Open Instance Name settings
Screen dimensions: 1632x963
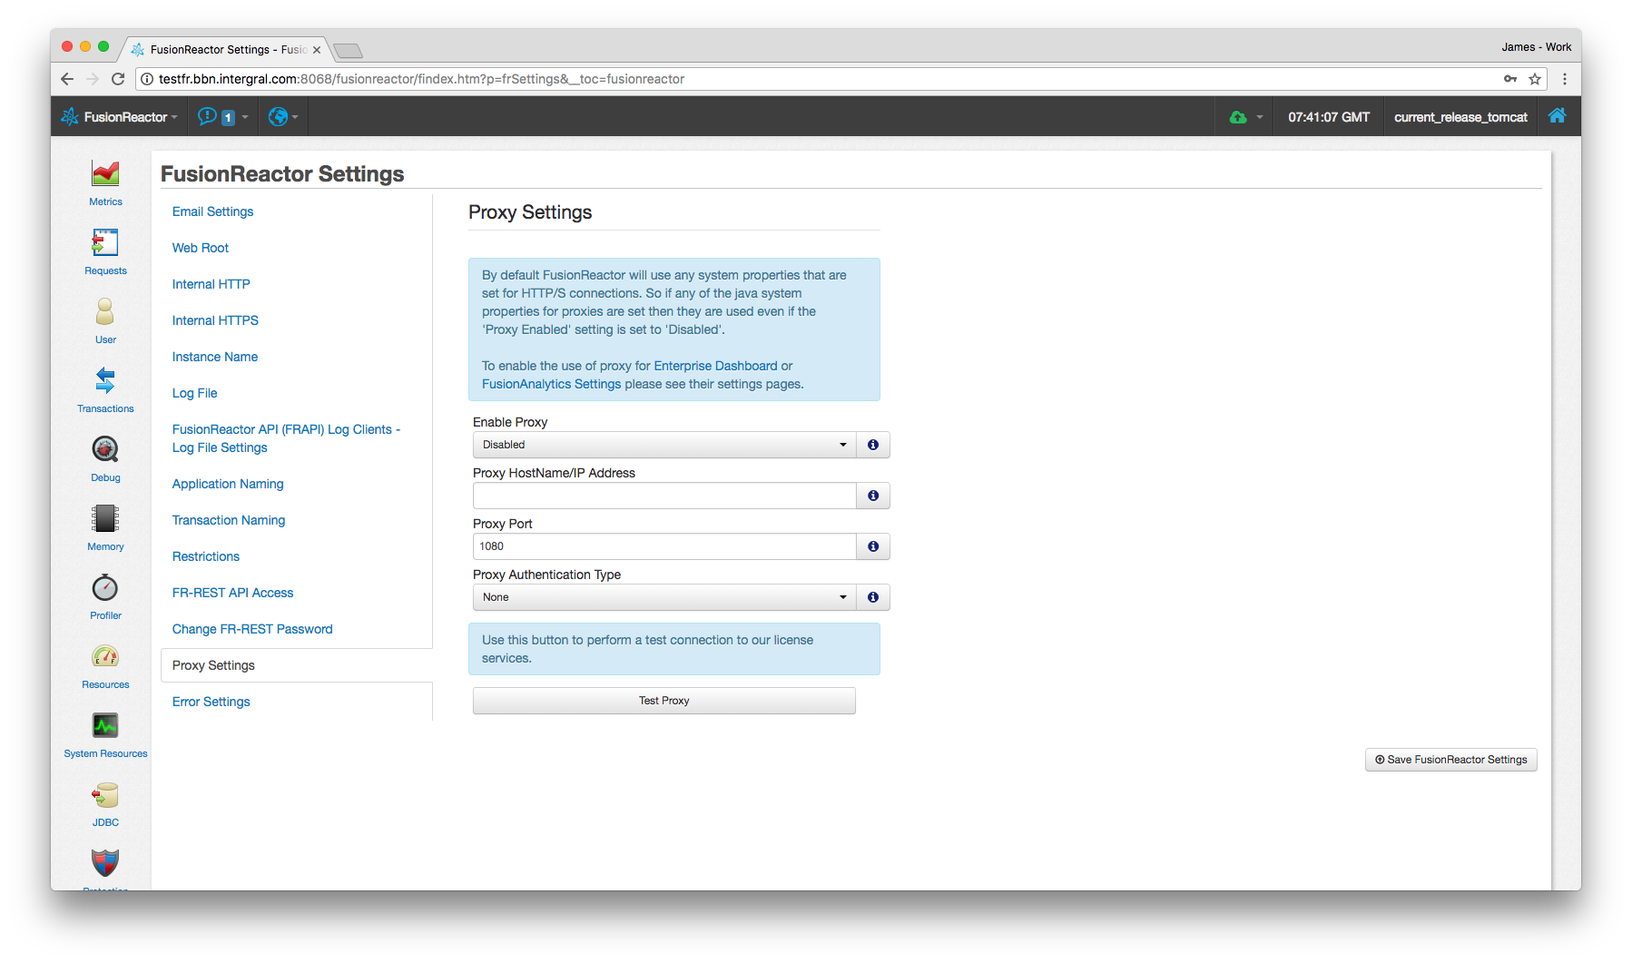coord(215,357)
